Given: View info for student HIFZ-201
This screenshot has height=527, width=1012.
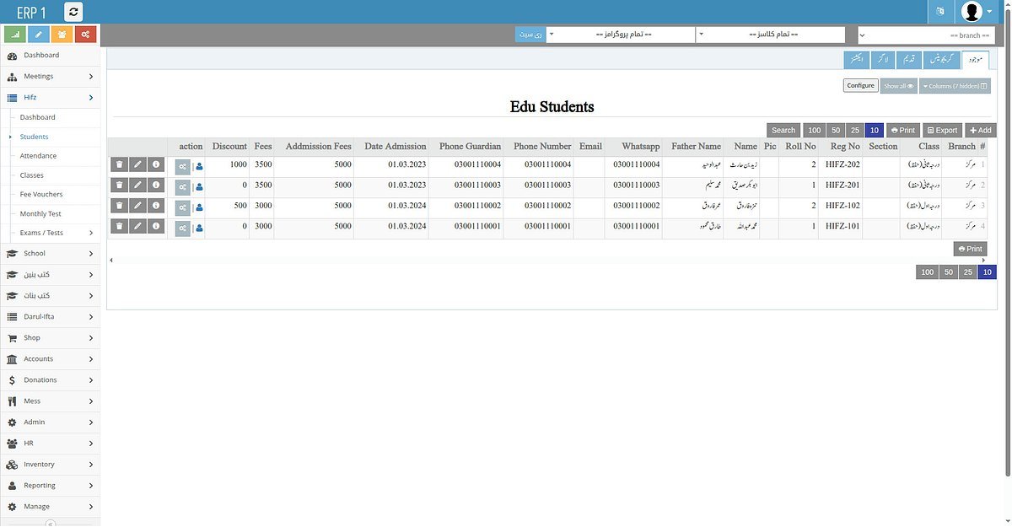Looking at the screenshot, I should 156,185.
